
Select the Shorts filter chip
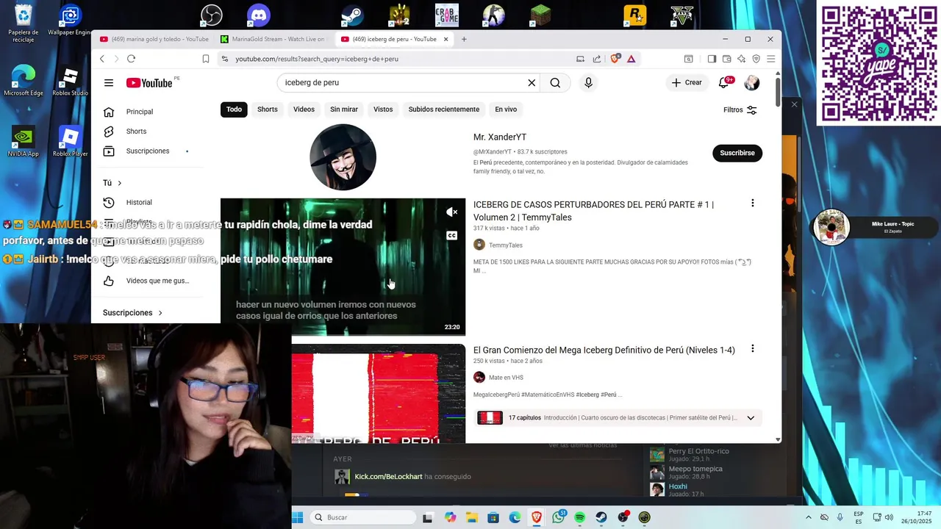(268, 109)
